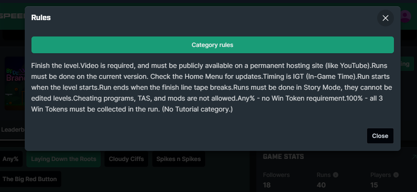Open the user avatar icon in header
Screen dimensions: 417x192
click(406, 16)
